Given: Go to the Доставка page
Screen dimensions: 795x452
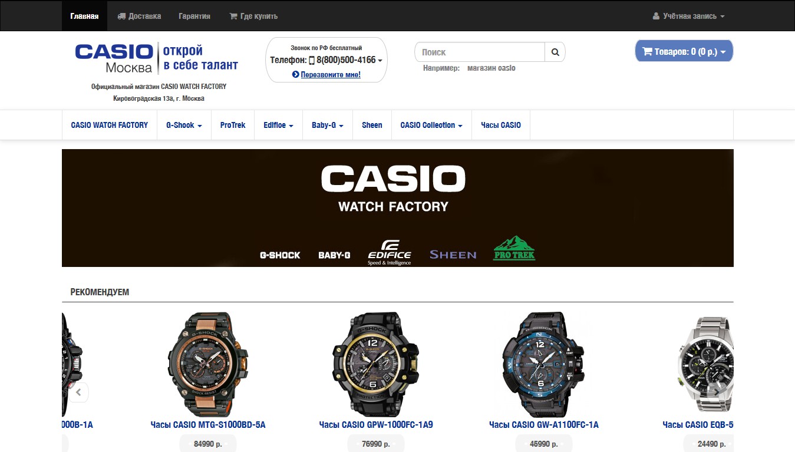Looking at the screenshot, I should pos(139,16).
